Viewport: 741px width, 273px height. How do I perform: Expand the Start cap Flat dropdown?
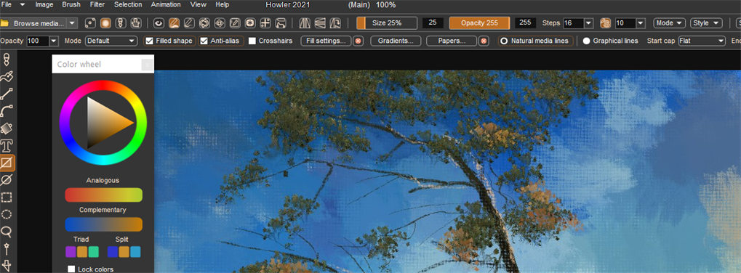click(x=701, y=41)
